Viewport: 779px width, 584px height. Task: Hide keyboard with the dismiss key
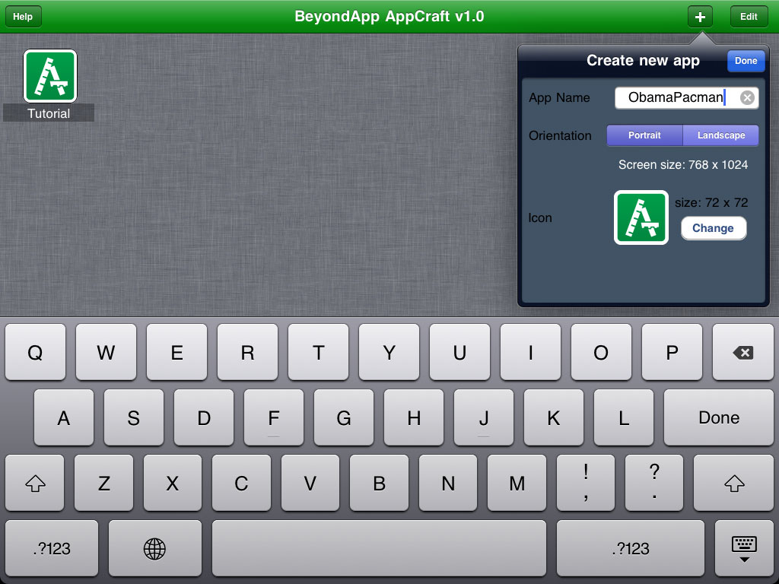[744, 549]
